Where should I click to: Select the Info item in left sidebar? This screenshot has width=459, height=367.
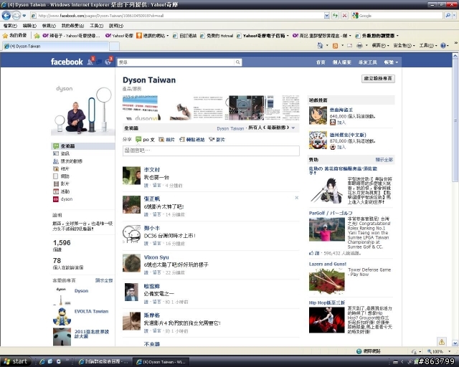[83, 153]
